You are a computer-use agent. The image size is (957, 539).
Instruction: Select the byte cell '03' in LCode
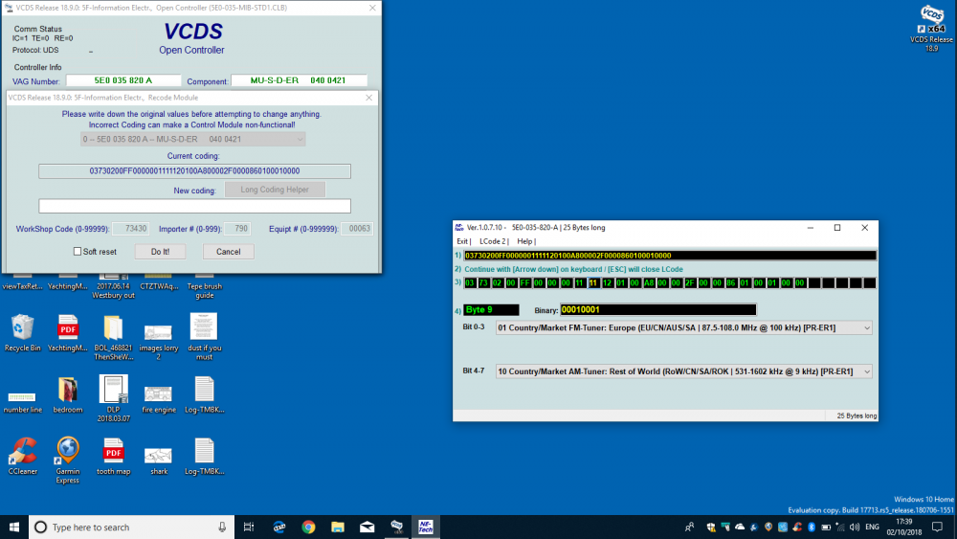tap(470, 283)
